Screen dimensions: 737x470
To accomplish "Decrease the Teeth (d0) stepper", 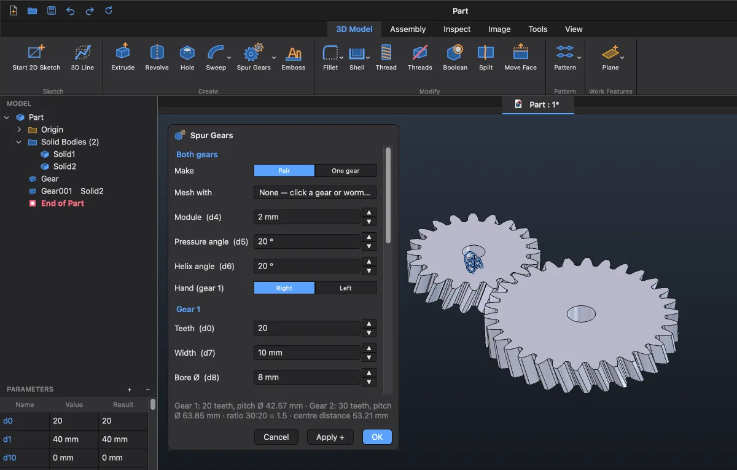I will pyautogui.click(x=369, y=332).
